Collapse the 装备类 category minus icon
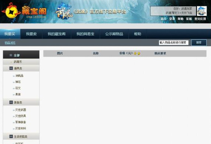This screenshot has width=211, height=144. pyautogui.click(x=11, y=102)
